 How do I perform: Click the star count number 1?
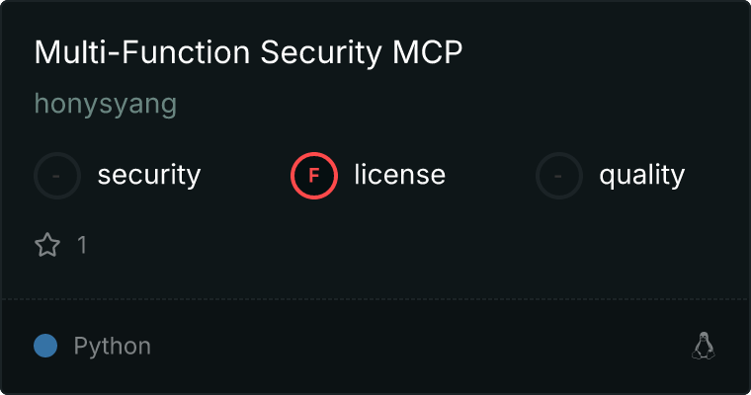(82, 245)
